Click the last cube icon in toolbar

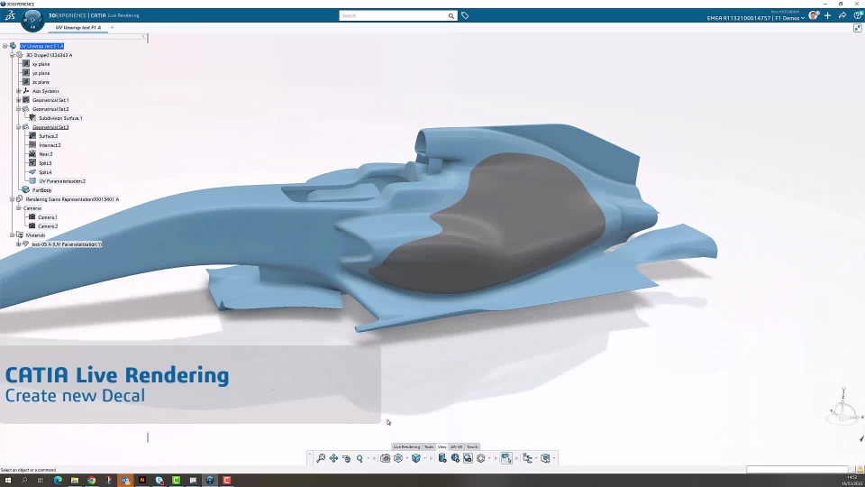click(546, 458)
